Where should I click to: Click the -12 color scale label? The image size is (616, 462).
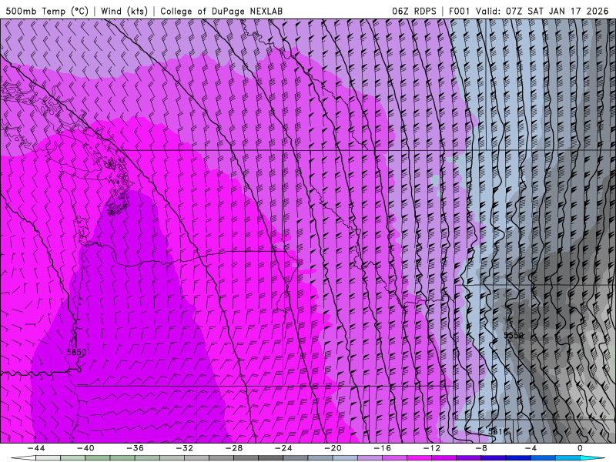pyautogui.click(x=432, y=448)
